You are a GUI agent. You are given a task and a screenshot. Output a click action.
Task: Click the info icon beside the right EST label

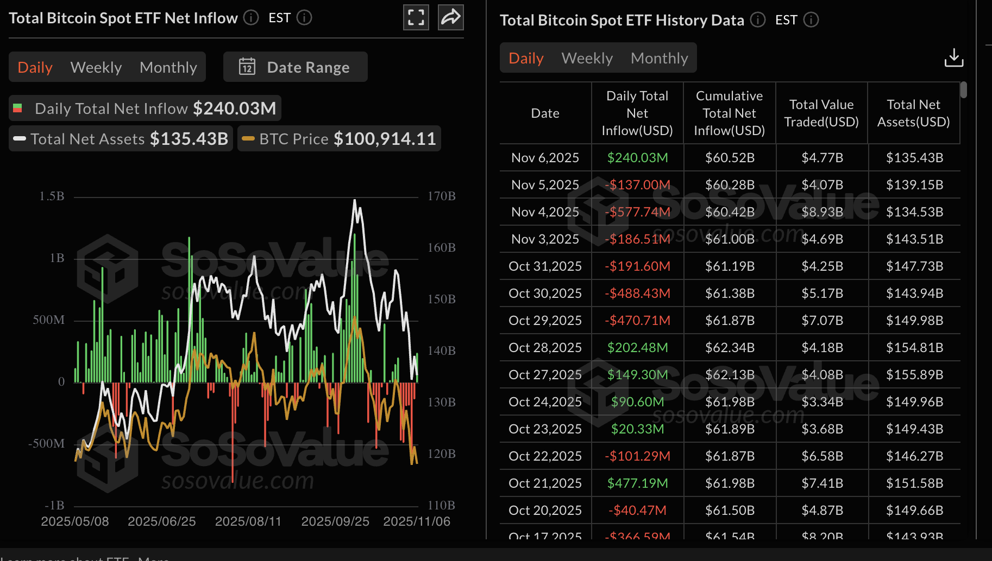[x=811, y=20]
